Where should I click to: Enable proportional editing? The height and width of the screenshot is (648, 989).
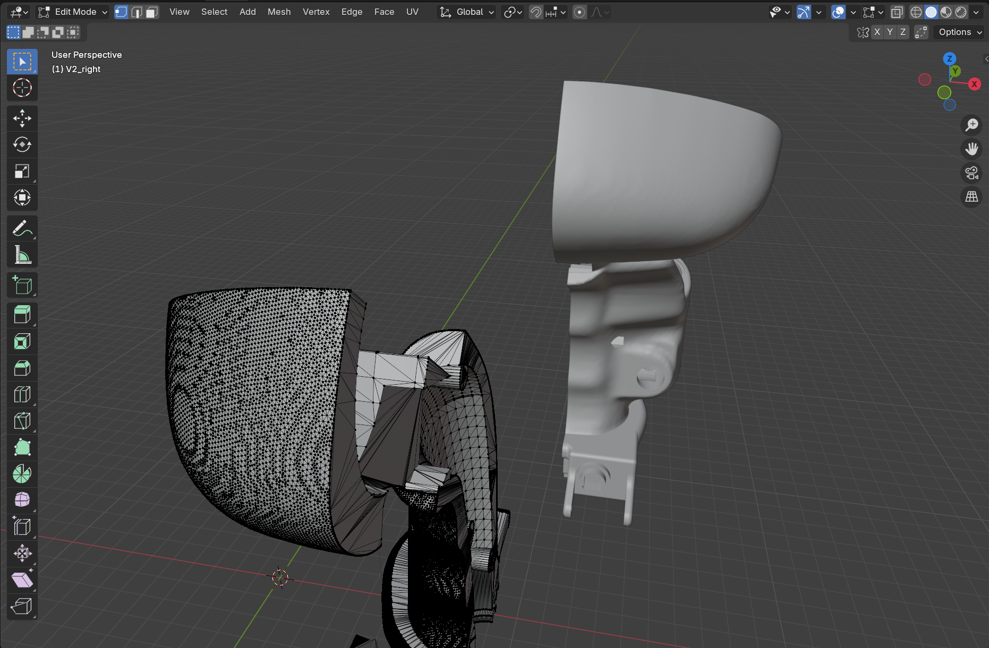579,12
